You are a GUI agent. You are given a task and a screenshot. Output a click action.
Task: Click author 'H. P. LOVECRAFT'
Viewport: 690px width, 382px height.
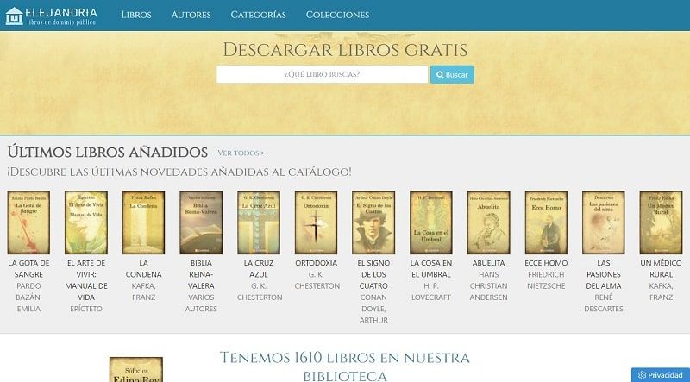pos(431,291)
